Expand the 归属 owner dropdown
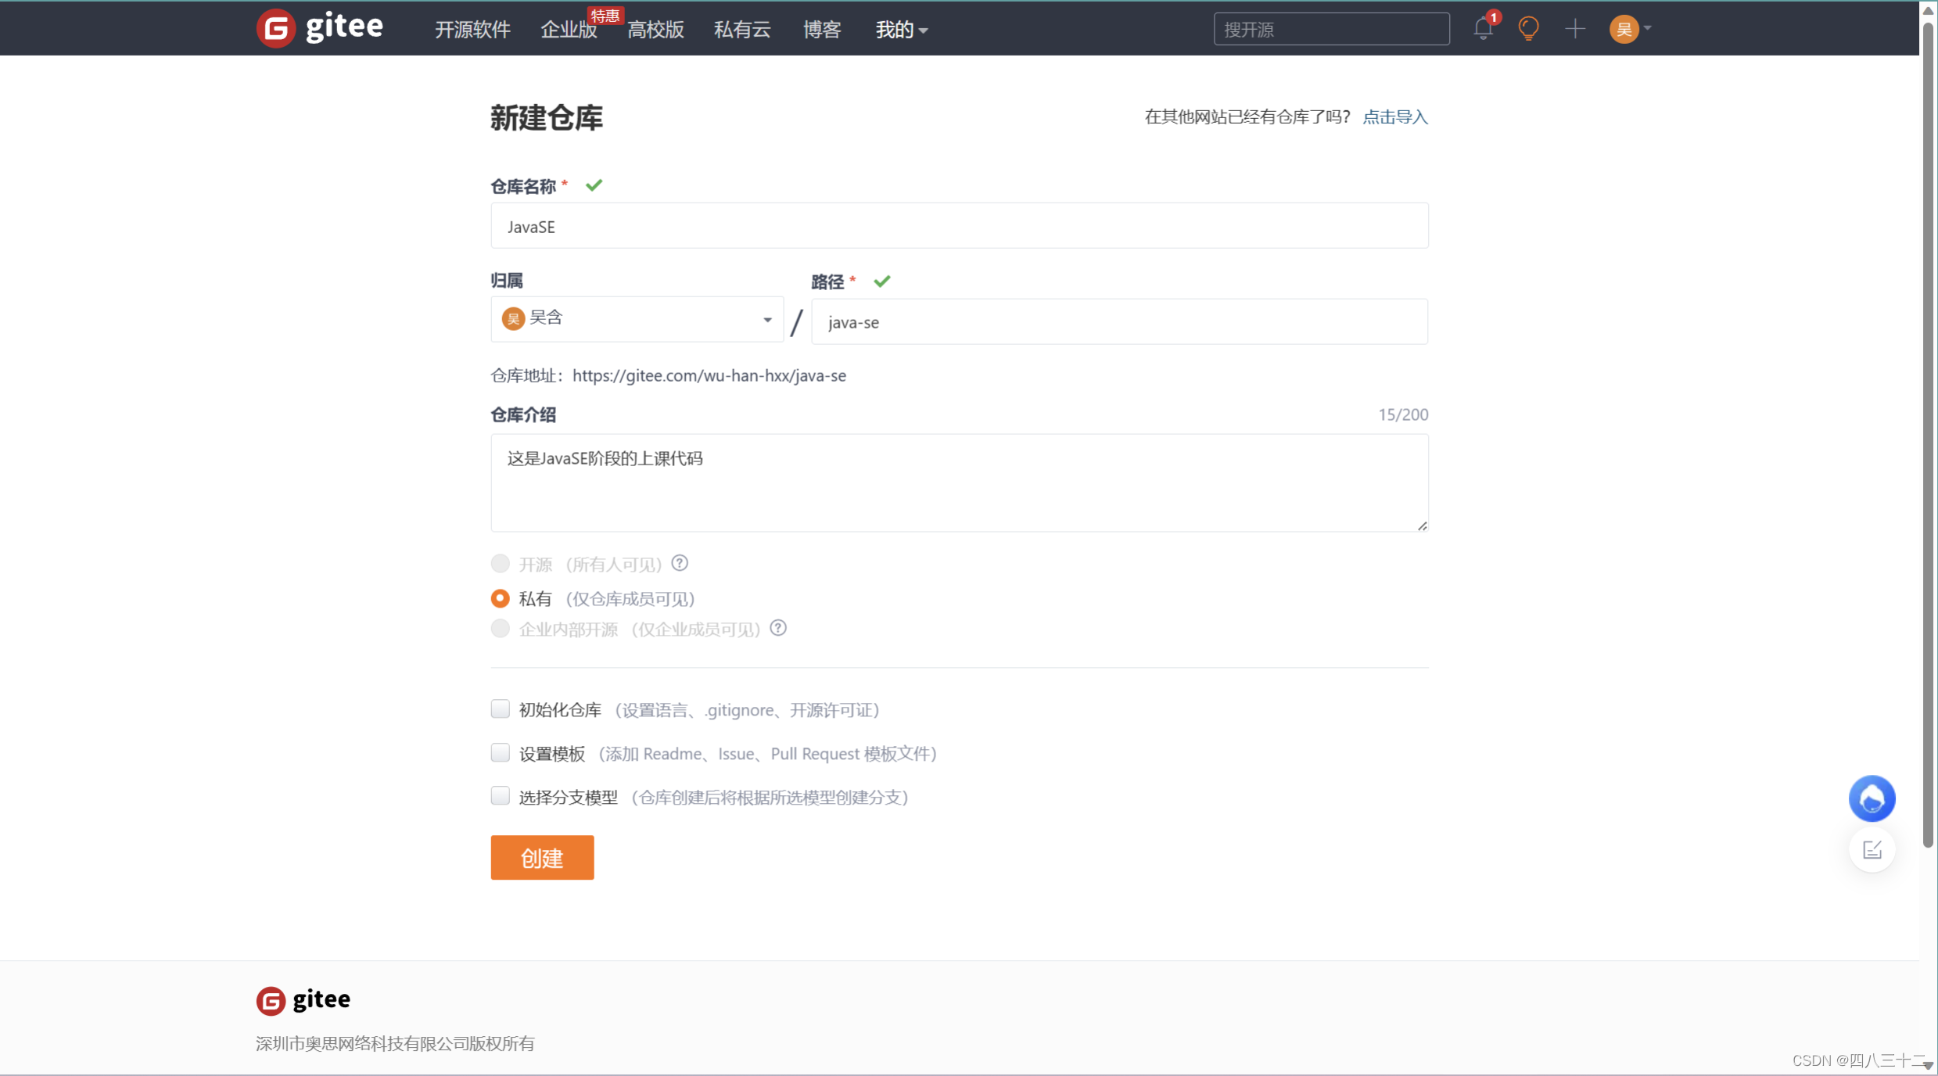Screen dimensions: 1938x1076 [637, 319]
